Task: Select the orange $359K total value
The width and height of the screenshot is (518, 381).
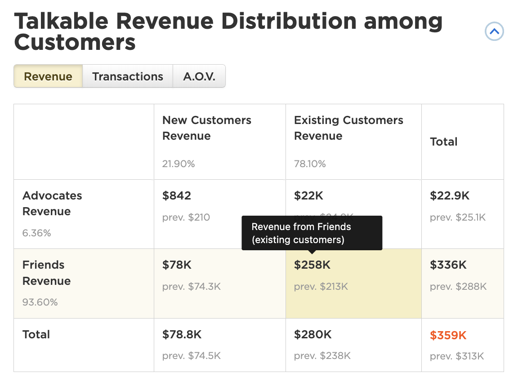Action: (448, 335)
